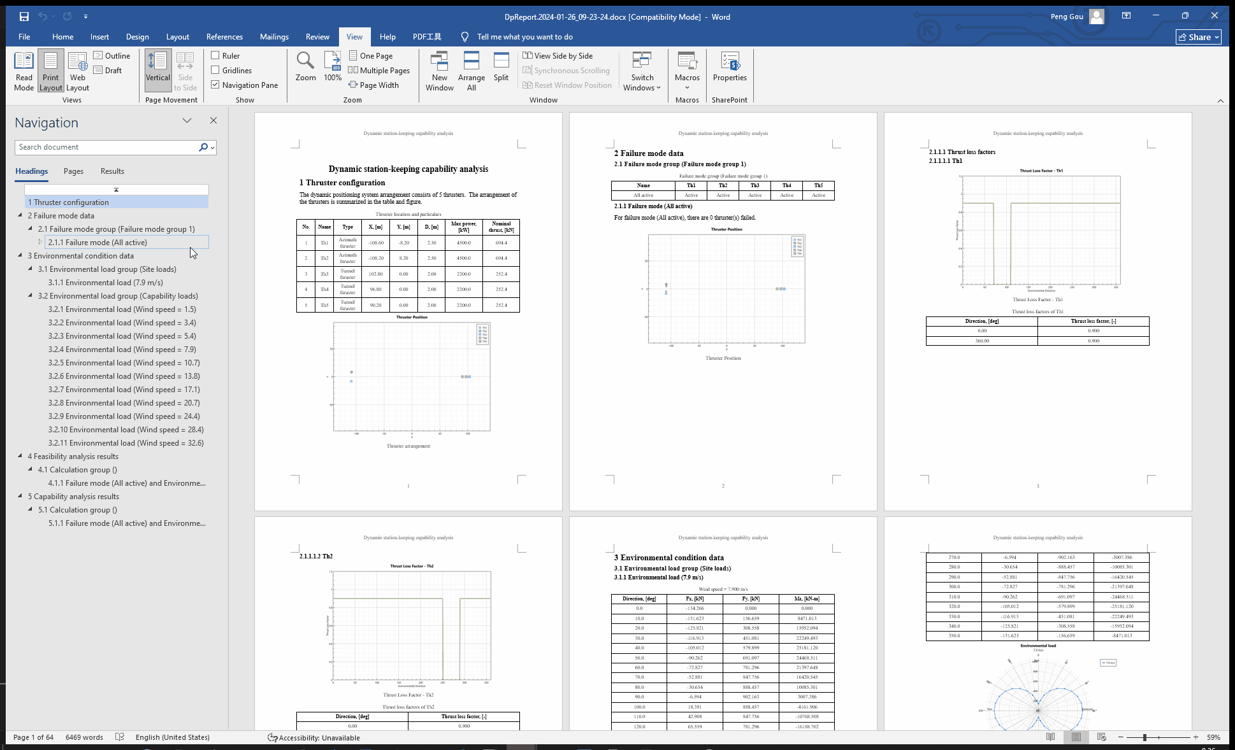Image resolution: width=1235 pixels, height=750 pixels.
Task: Fit document to Page Width
Action: [x=373, y=85]
